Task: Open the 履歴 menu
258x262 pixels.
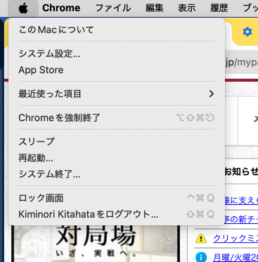Action: [x=219, y=8]
